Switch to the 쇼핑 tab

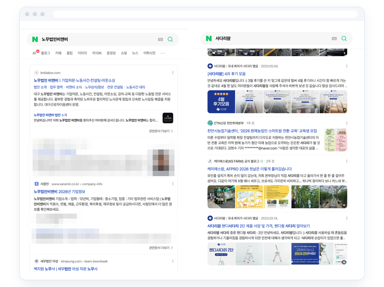point(124,53)
